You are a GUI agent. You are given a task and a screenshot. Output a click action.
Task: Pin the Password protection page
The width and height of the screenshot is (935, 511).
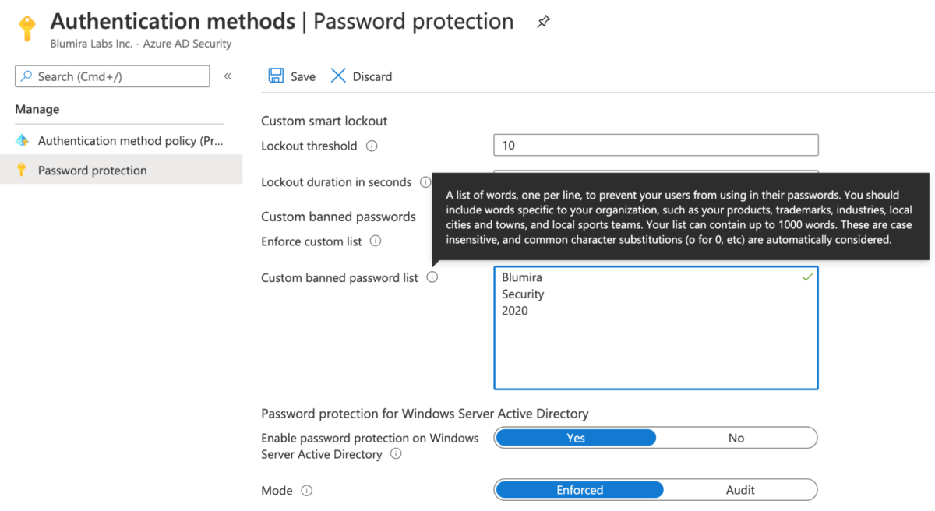pos(543,22)
